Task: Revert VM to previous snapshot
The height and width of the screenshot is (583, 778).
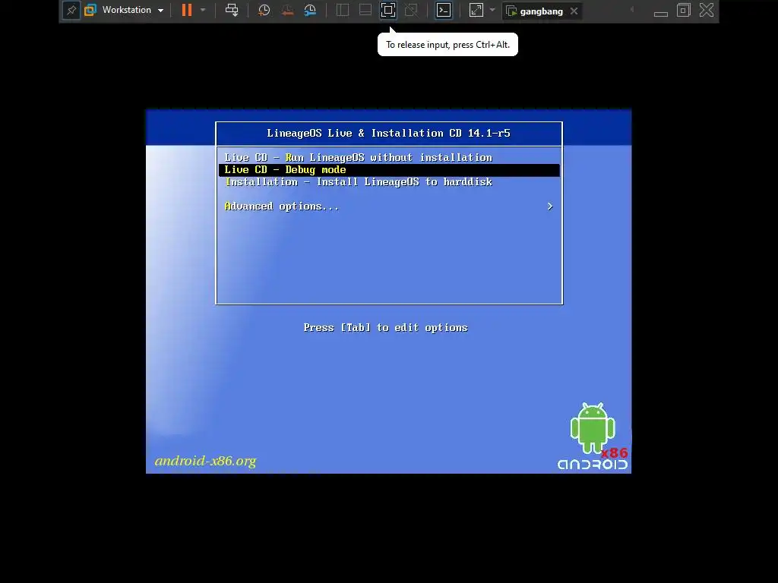Action: 287,10
